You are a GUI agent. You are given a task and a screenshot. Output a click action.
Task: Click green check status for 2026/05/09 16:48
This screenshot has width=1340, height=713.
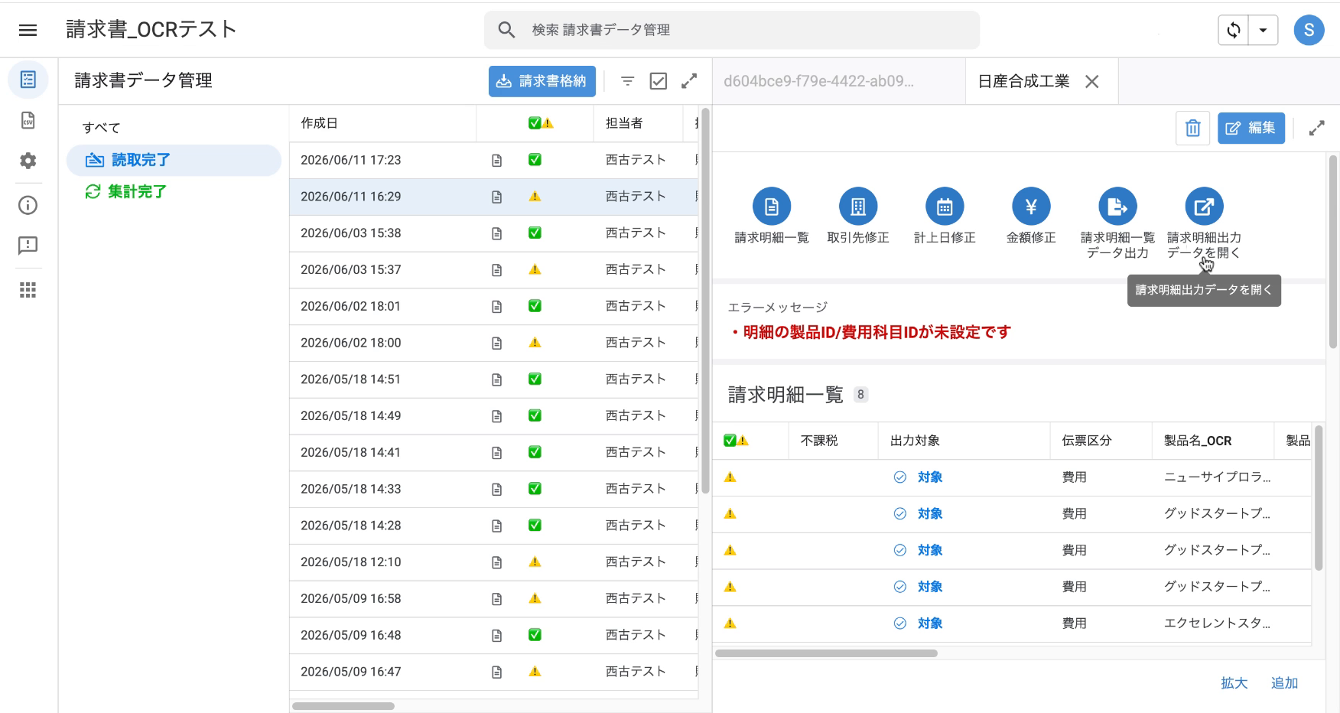click(x=535, y=634)
